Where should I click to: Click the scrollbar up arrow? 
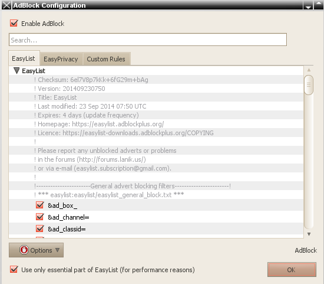pyautogui.click(x=309, y=70)
